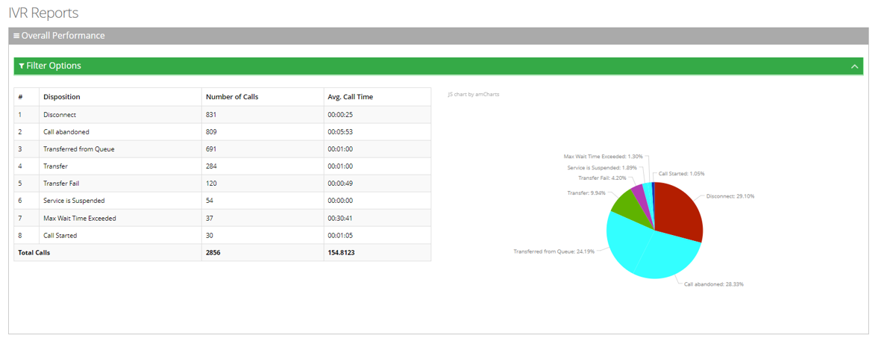
Task: Expand the green Filter Options bar
Action: click(433, 66)
